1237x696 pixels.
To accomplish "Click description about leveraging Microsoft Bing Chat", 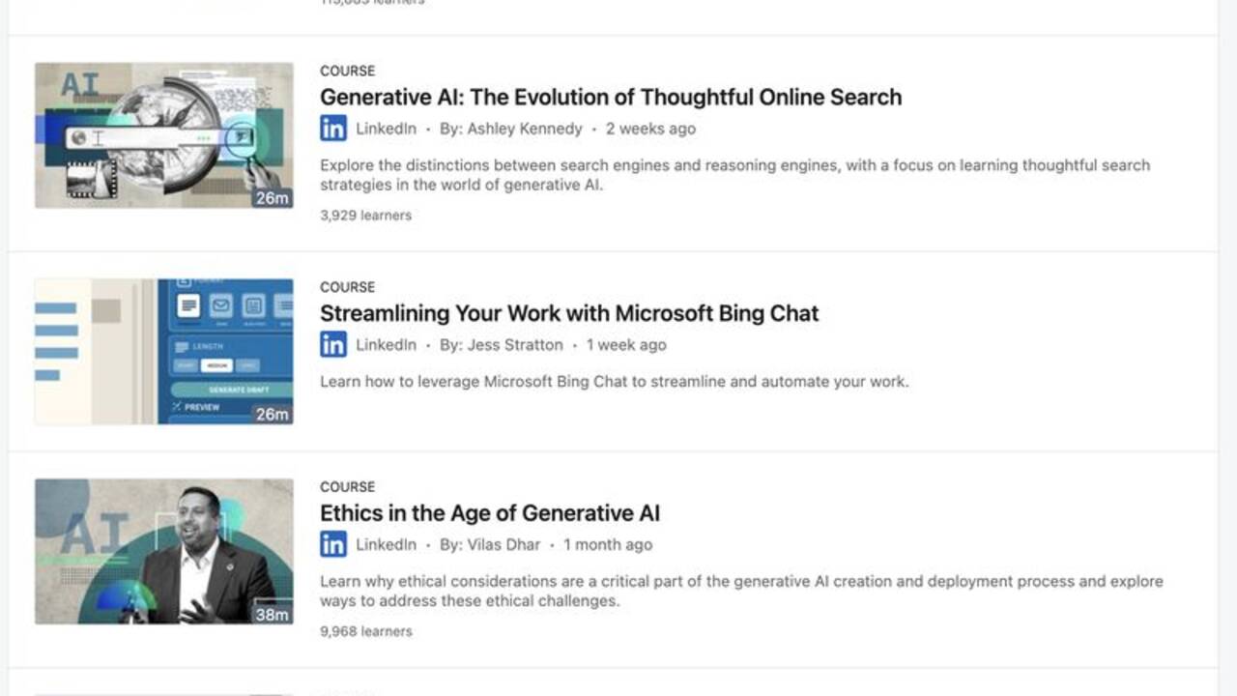I will [615, 382].
